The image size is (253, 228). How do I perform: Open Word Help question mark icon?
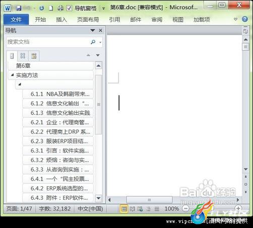[x=245, y=19]
